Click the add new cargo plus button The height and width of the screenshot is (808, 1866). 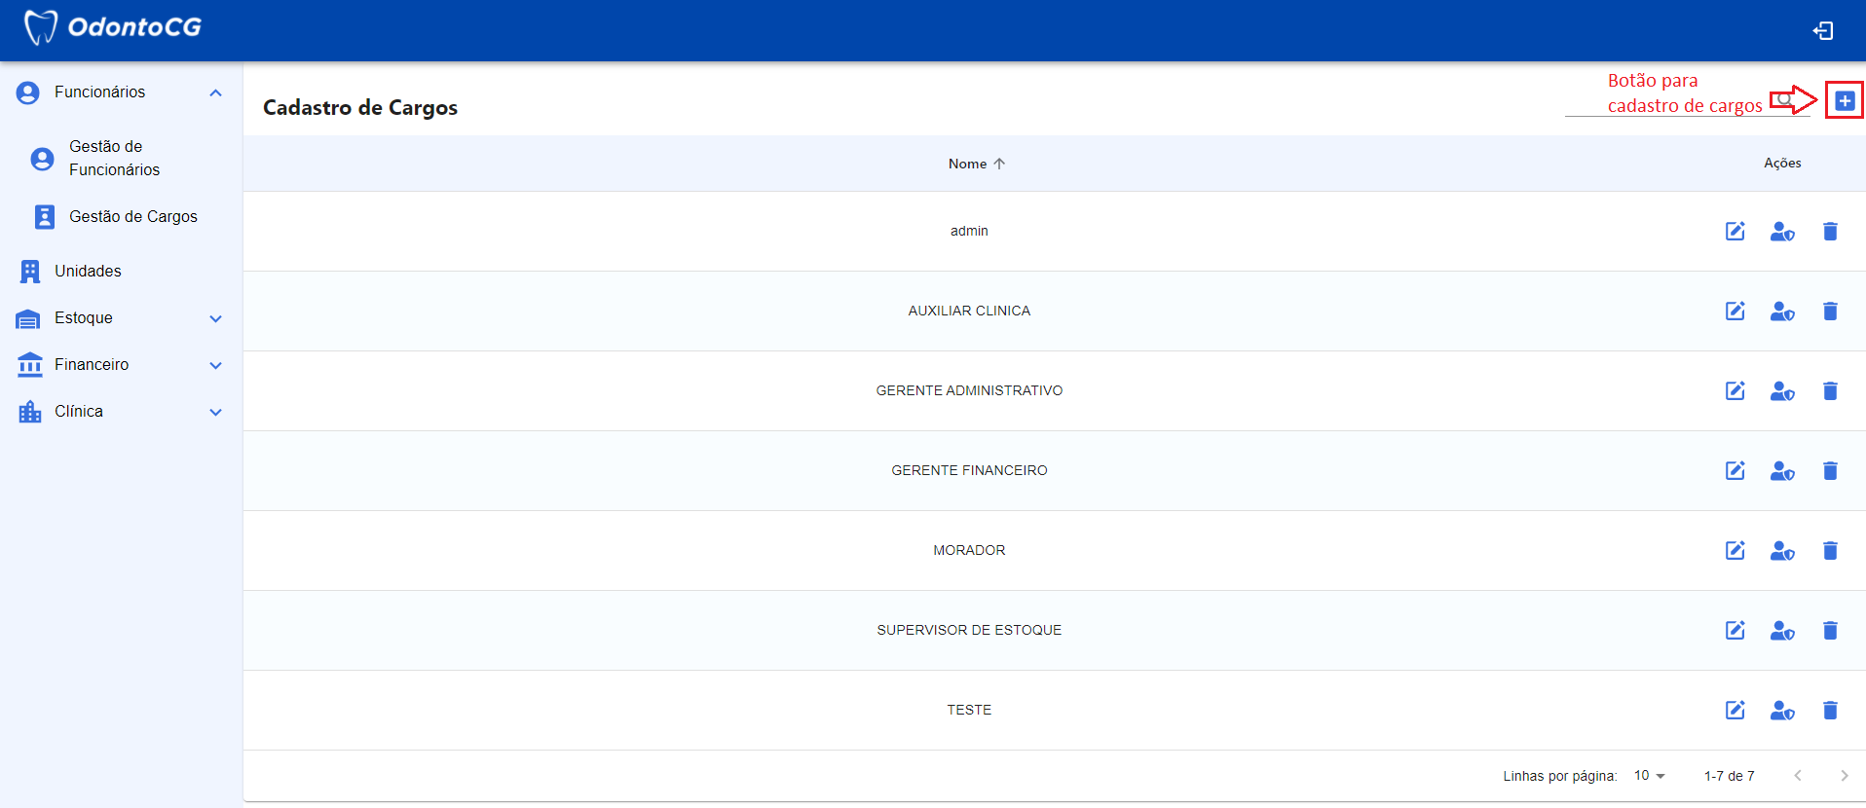[x=1844, y=100]
